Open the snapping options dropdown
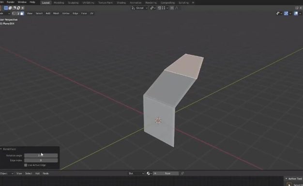 click(x=165, y=8)
